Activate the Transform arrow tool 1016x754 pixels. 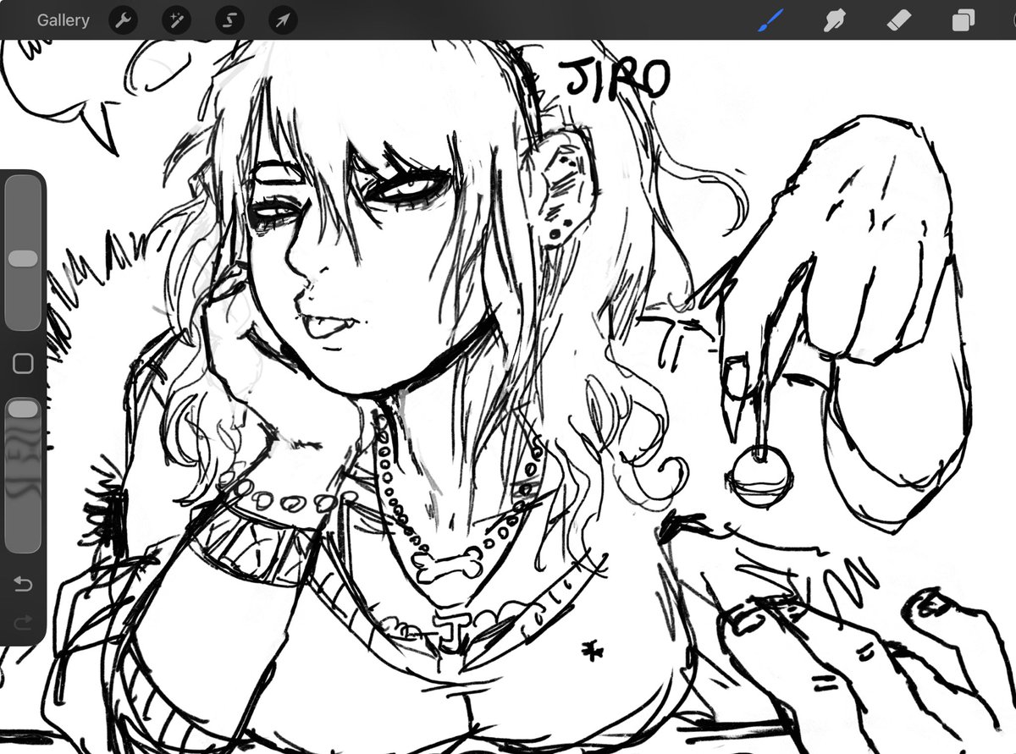[x=283, y=20]
